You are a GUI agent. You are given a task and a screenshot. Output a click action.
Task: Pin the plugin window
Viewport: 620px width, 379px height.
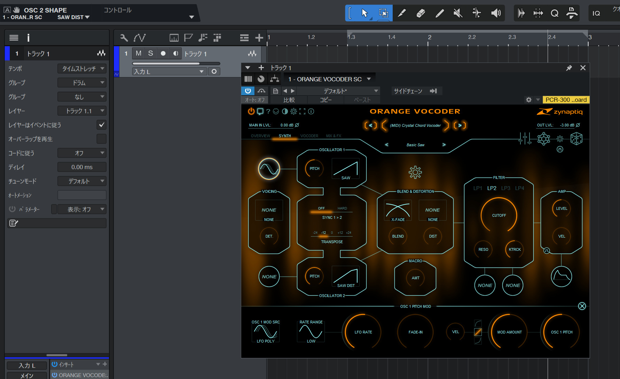569,68
